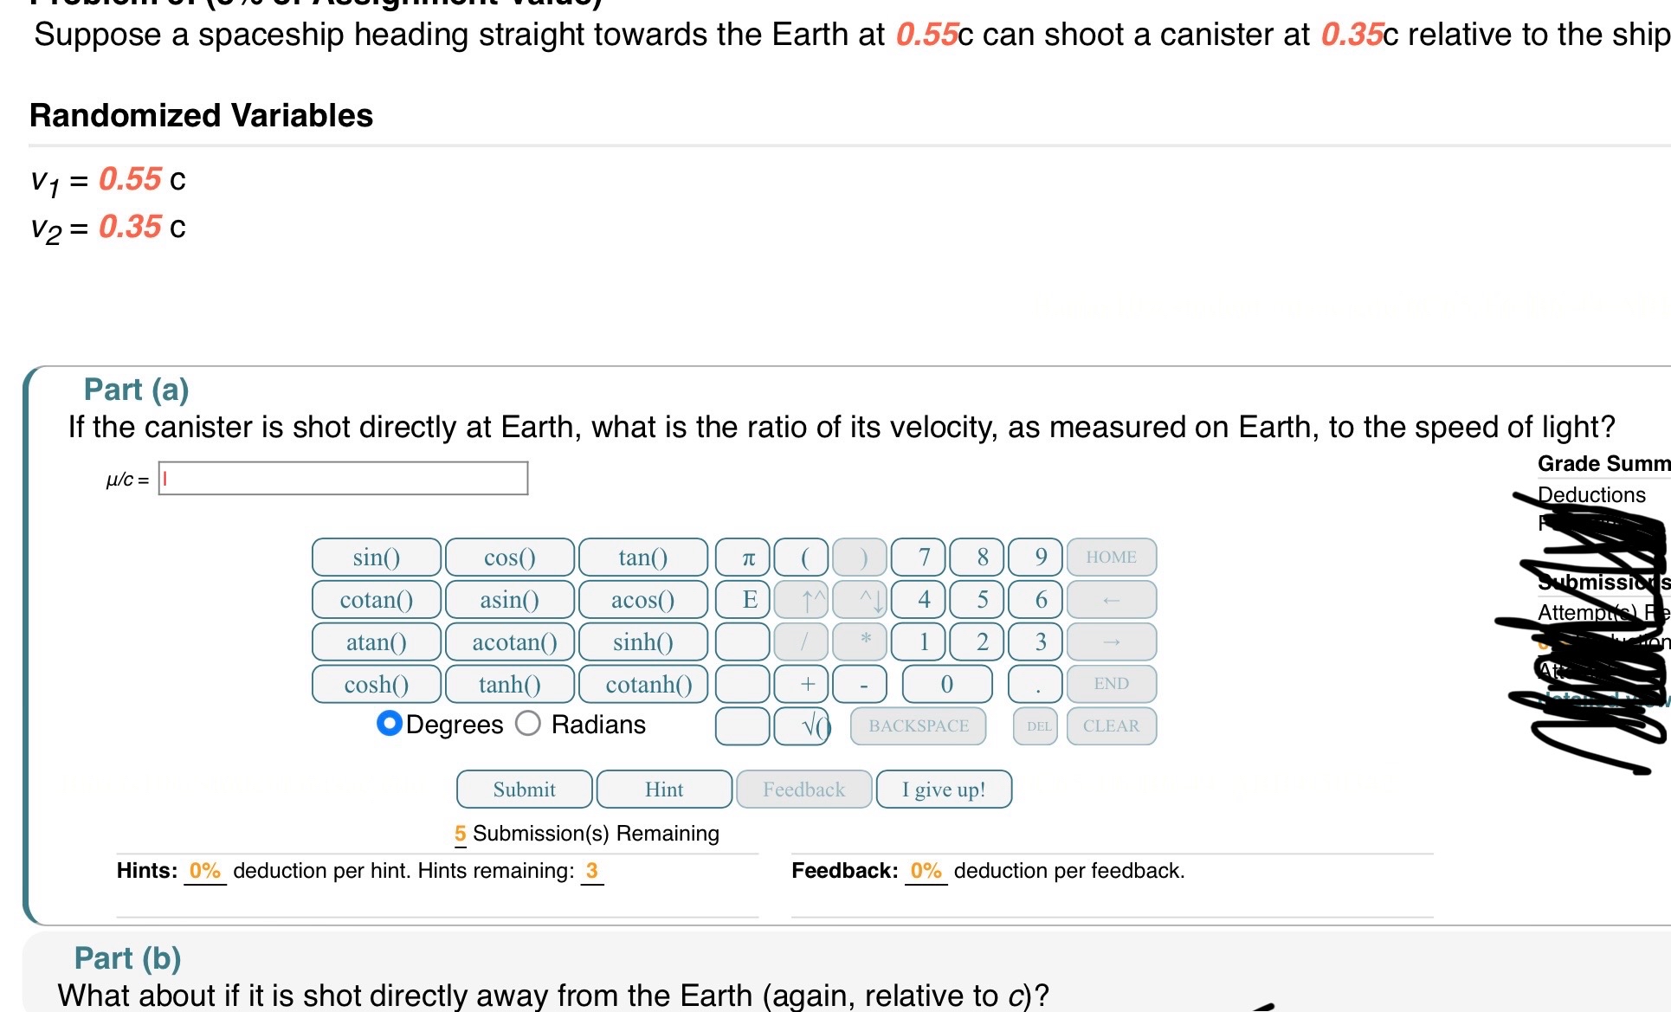Click the I give up! button
The width and height of the screenshot is (1671, 1012).
[x=943, y=789]
